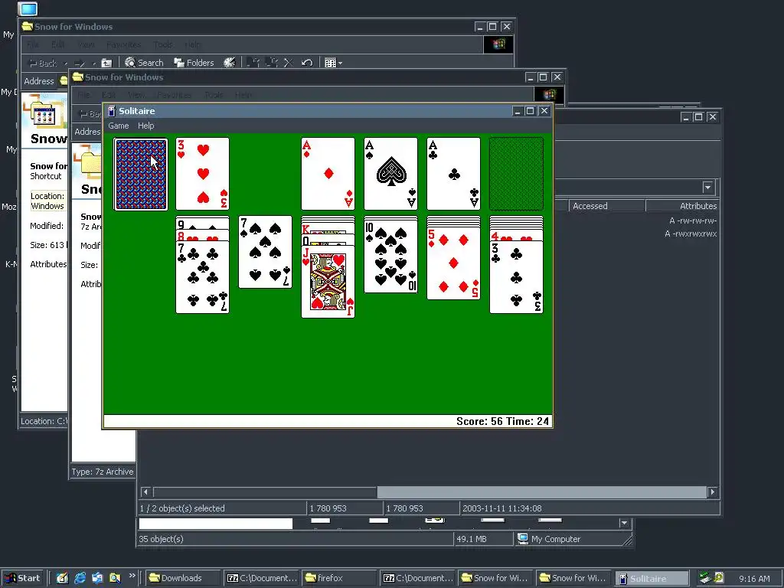Select the 5 of diamonds tableau card
Screen dimensions: 784x588
[453, 263]
